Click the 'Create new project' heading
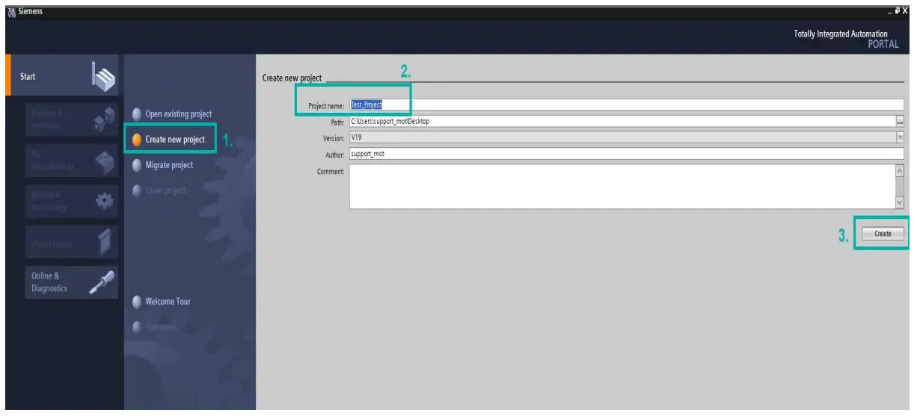 click(292, 78)
